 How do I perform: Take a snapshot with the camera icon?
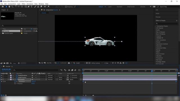pos(69,63)
